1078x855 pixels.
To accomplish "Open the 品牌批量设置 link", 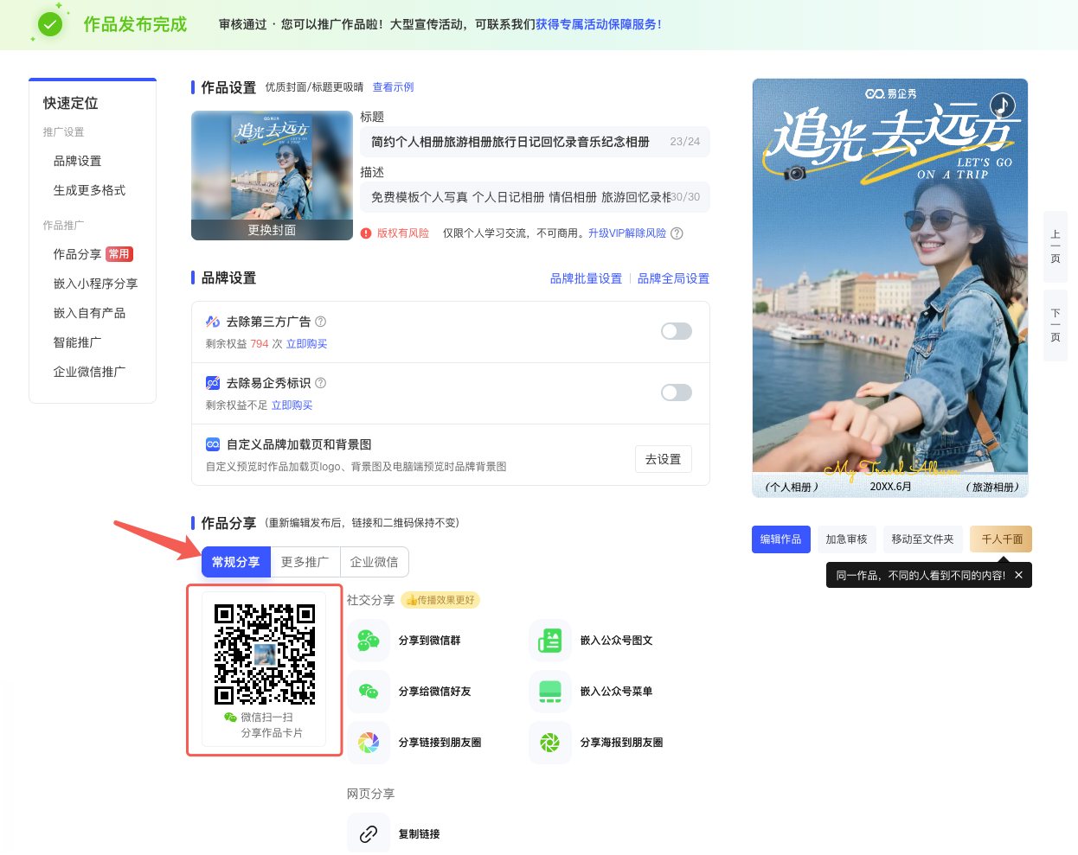I will [586, 278].
